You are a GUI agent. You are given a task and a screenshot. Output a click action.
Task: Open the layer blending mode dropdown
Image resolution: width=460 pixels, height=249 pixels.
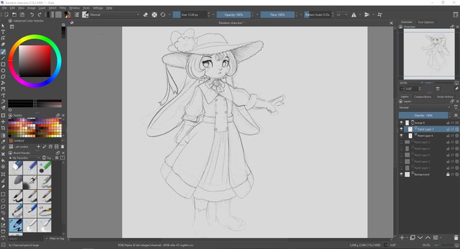[425, 108]
